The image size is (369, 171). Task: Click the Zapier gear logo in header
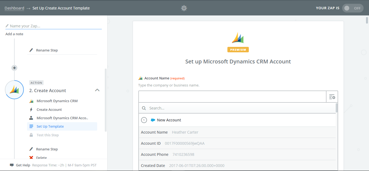tap(184, 8)
